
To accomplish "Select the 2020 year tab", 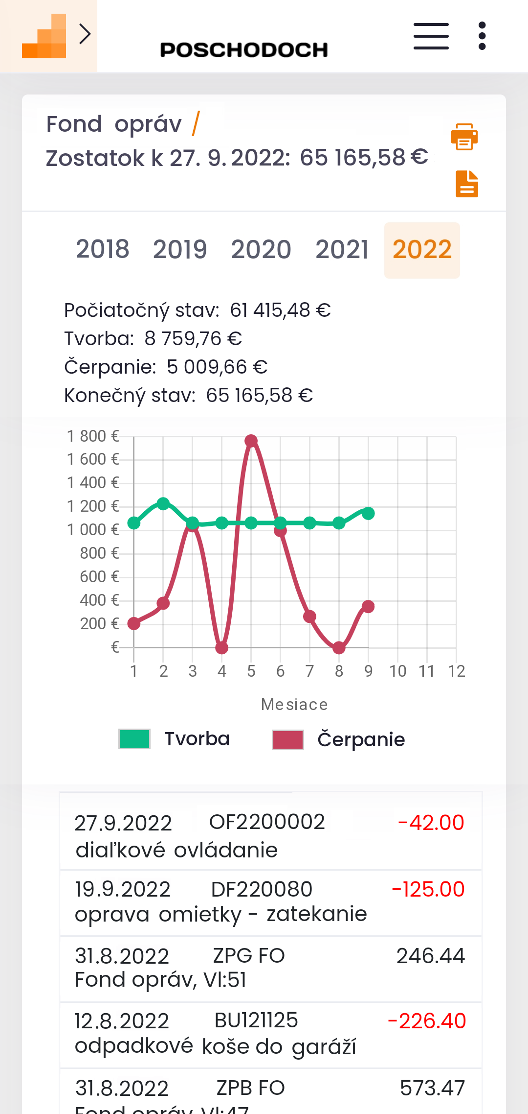I will point(261,250).
